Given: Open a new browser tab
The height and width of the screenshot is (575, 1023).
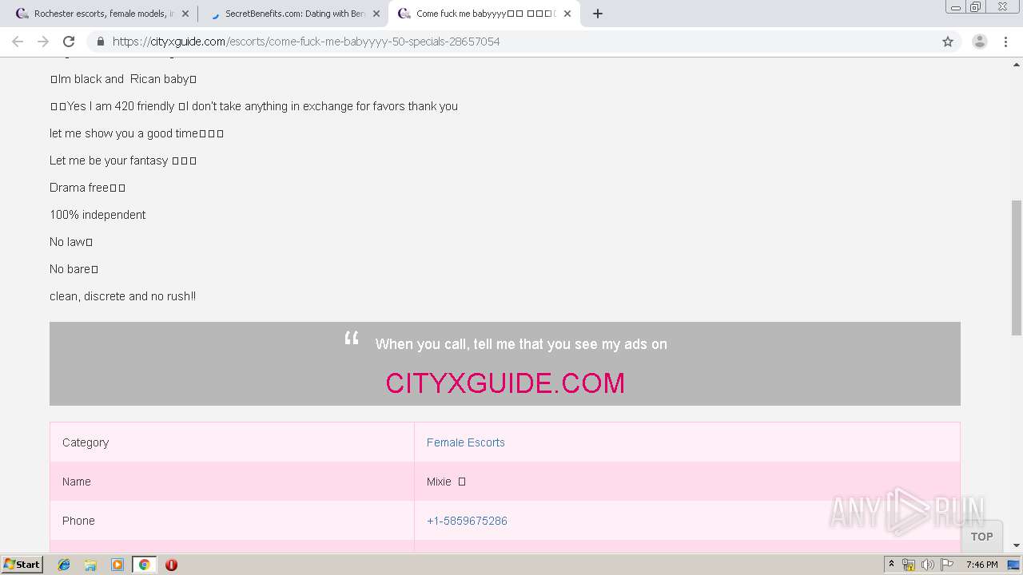Looking at the screenshot, I should pyautogui.click(x=597, y=14).
